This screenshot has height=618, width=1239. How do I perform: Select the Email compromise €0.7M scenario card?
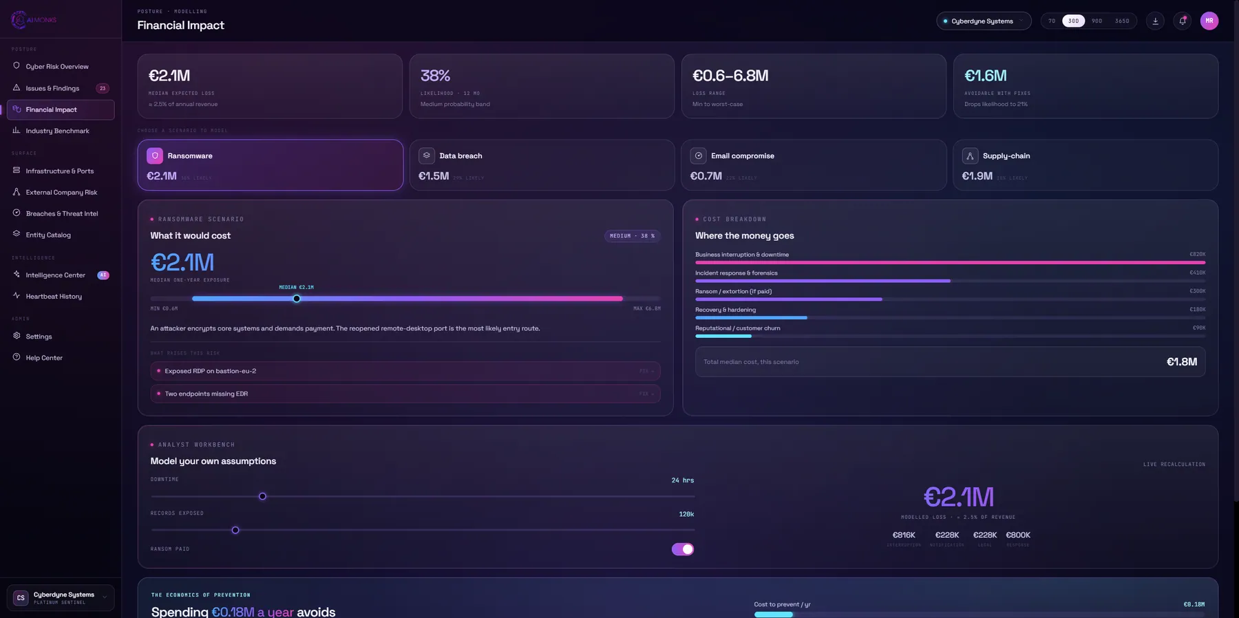tap(814, 165)
